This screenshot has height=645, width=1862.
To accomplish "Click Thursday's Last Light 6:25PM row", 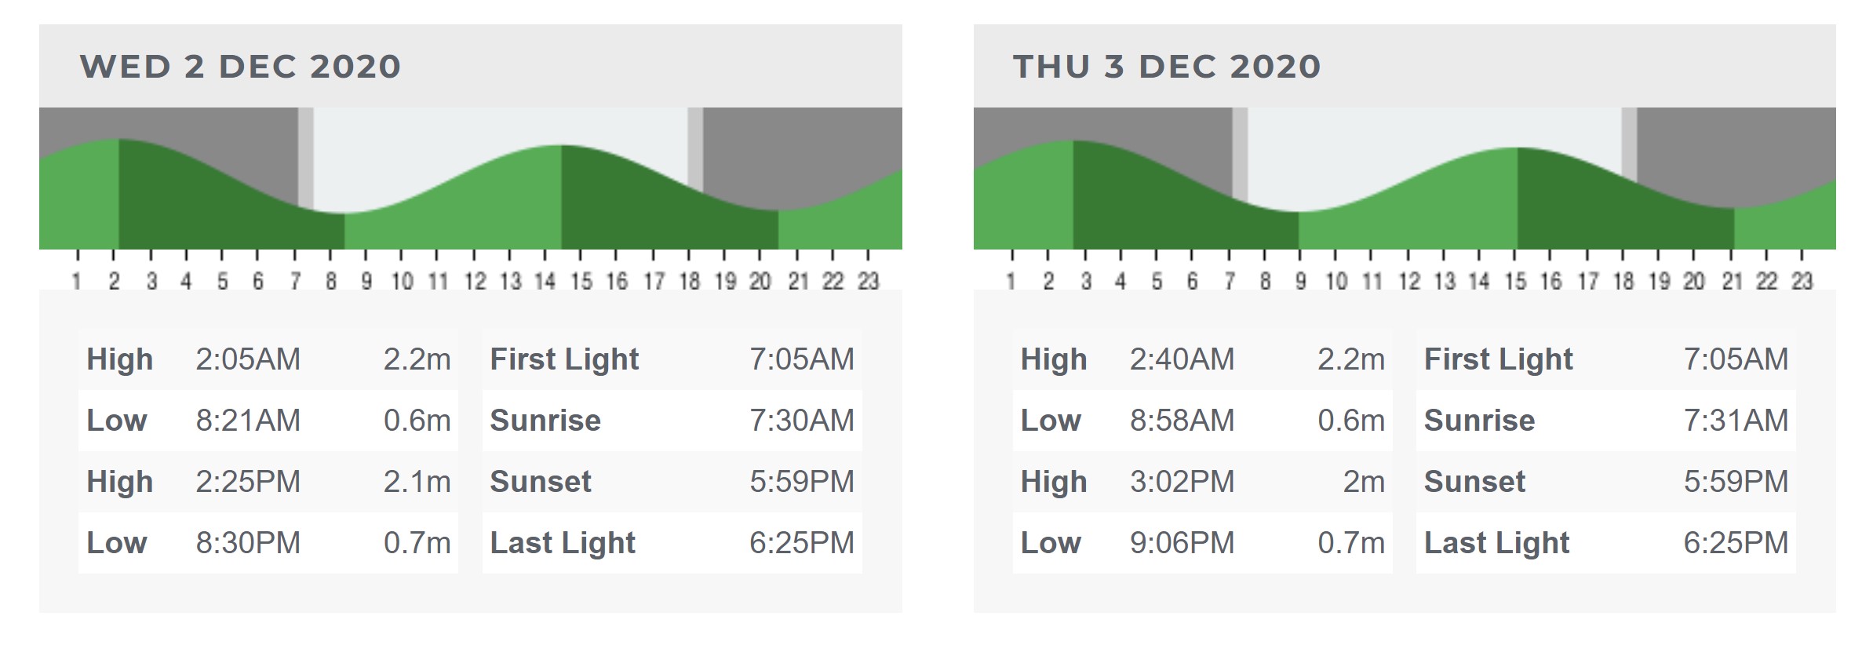I will (1606, 543).
